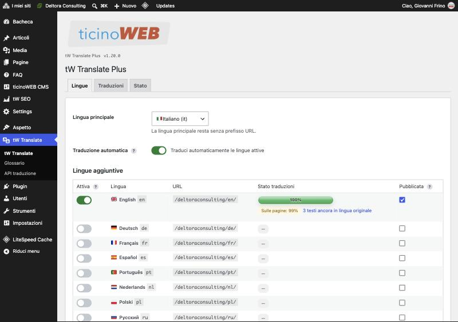Click help icon next to Pubblicata column

pos(430,186)
